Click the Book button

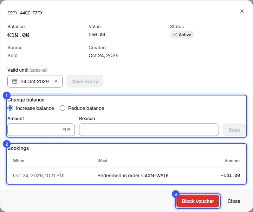tap(234, 130)
